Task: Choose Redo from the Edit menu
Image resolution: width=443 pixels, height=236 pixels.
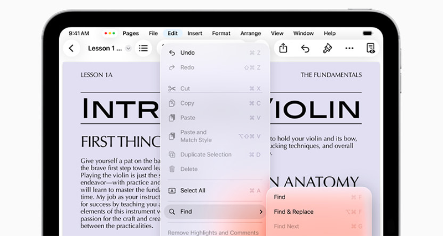Action: (x=215, y=67)
